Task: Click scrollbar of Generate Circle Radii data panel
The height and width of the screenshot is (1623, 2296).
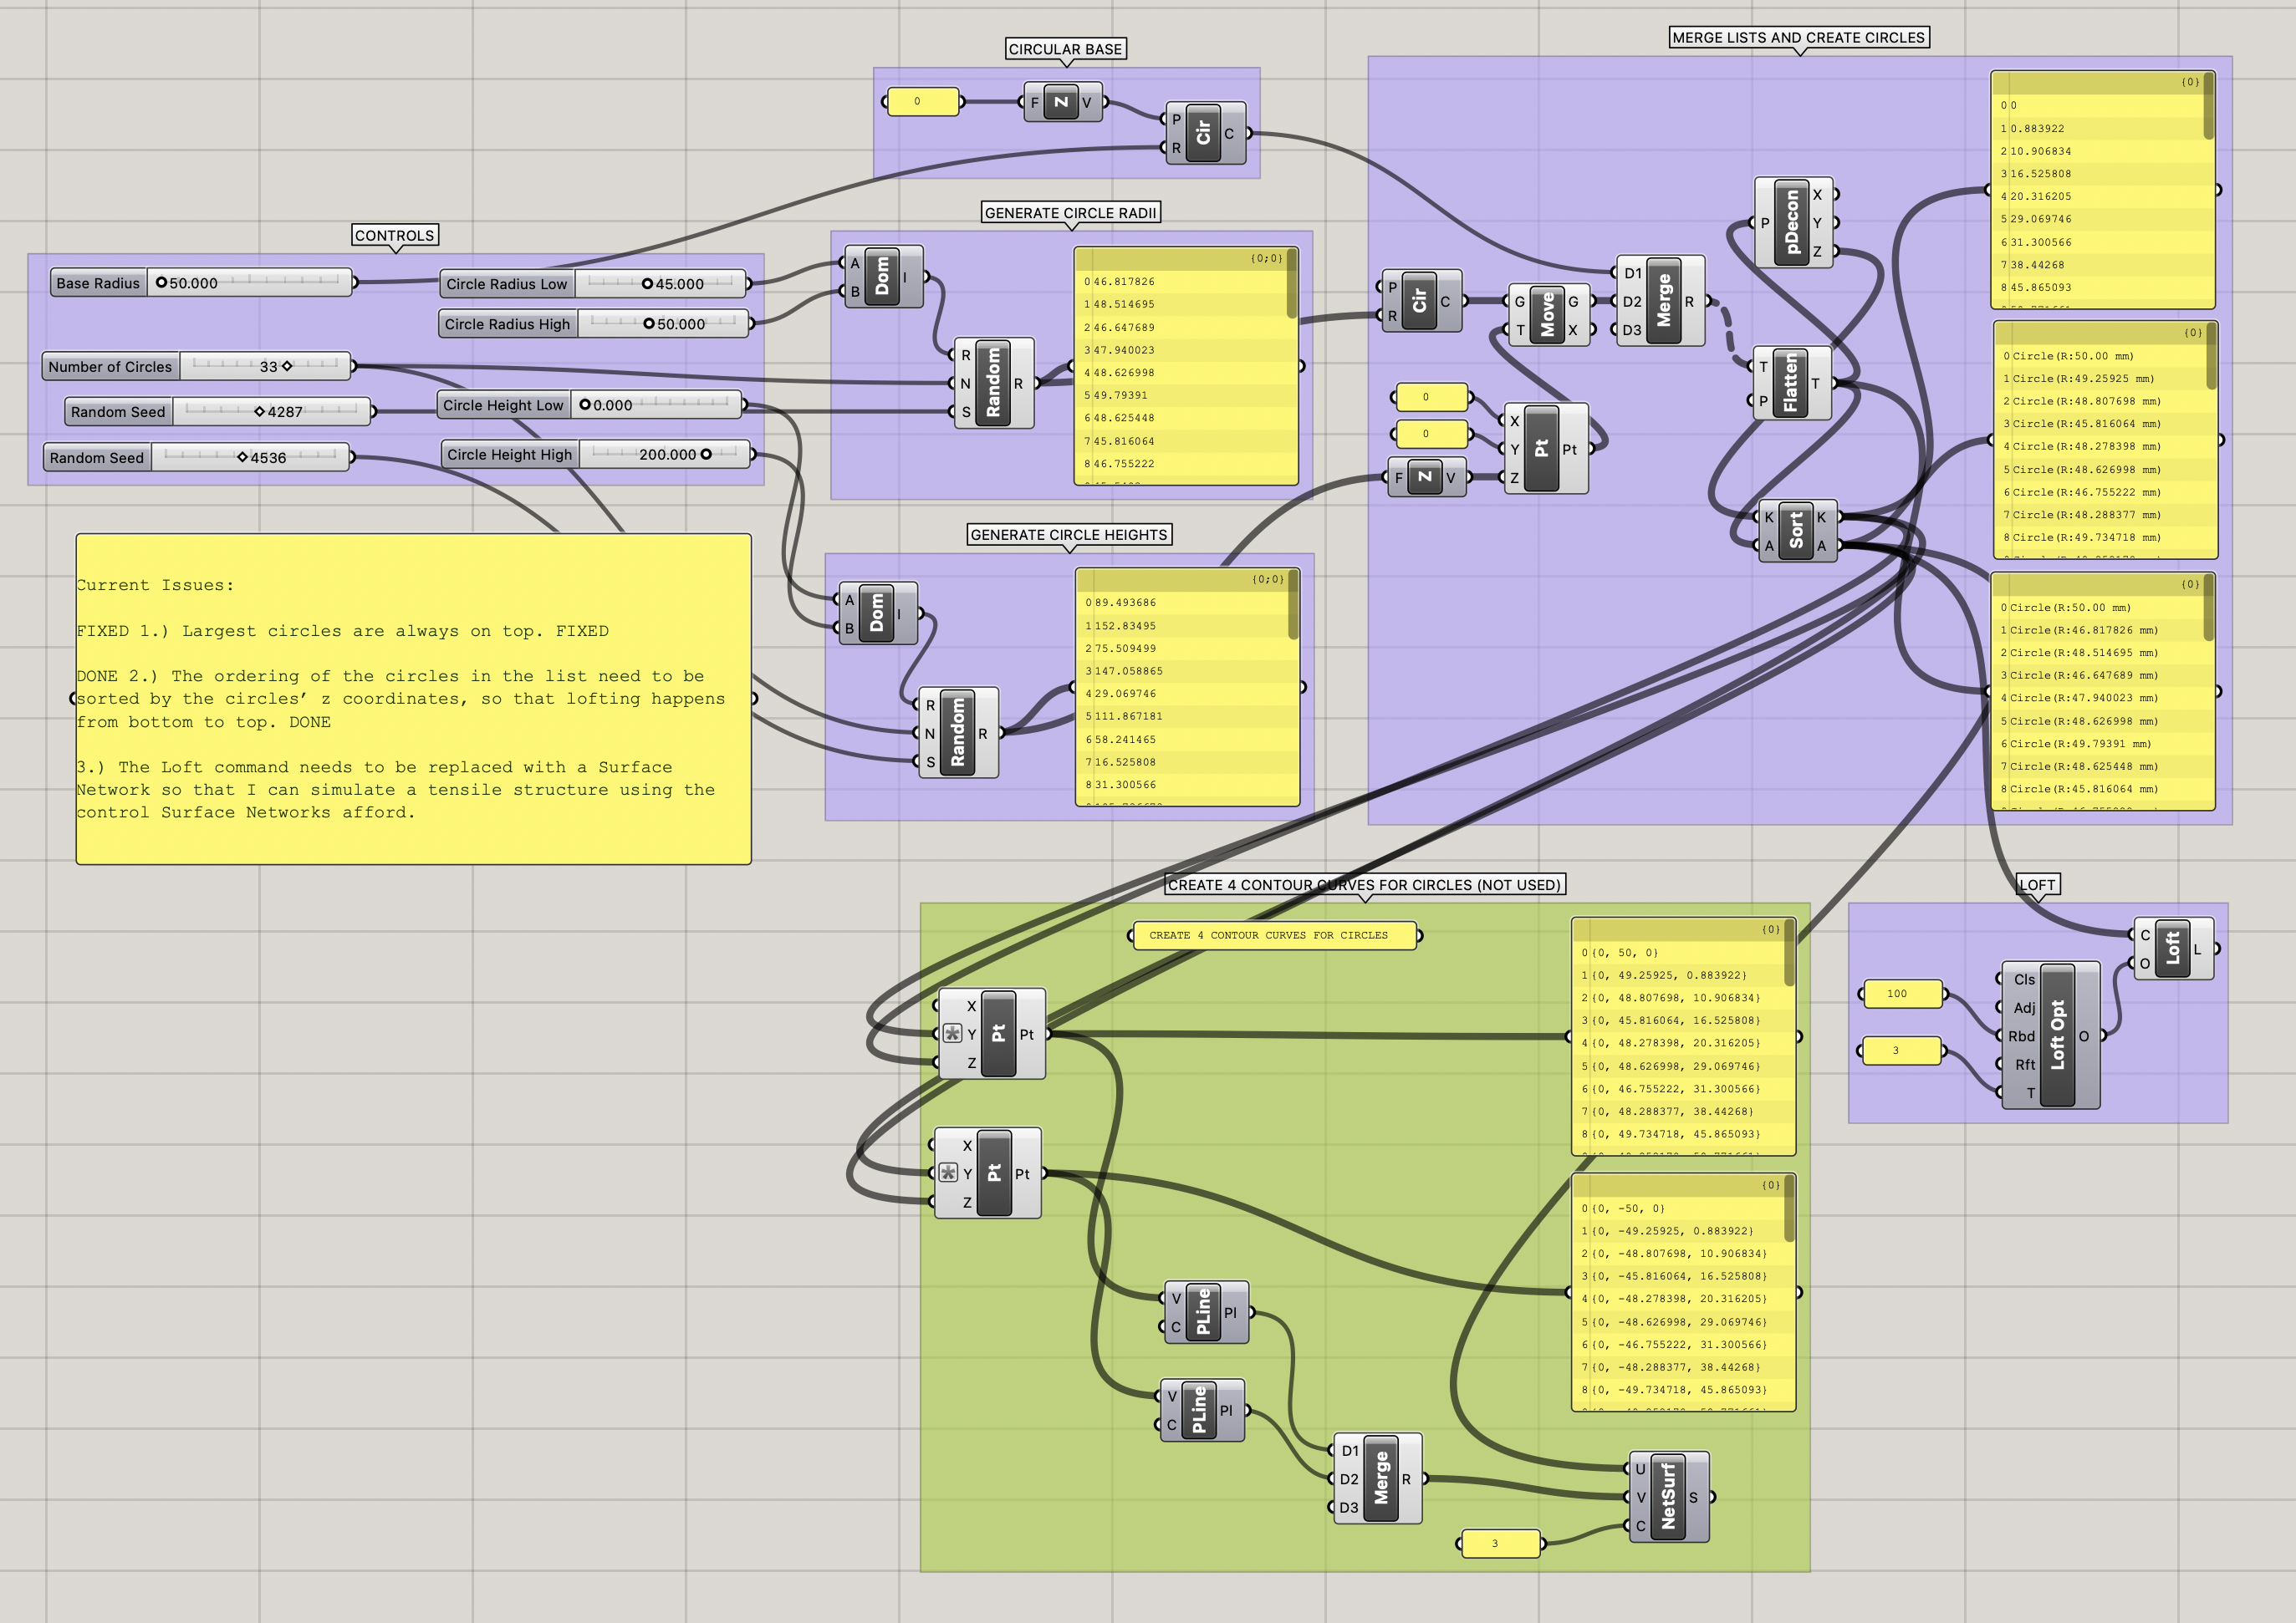Action: click(x=1291, y=285)
